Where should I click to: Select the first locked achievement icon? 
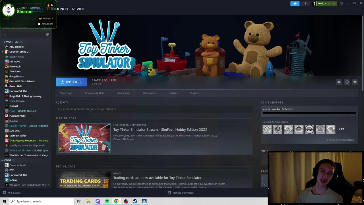pyautogui.click(x=267, y=129)
